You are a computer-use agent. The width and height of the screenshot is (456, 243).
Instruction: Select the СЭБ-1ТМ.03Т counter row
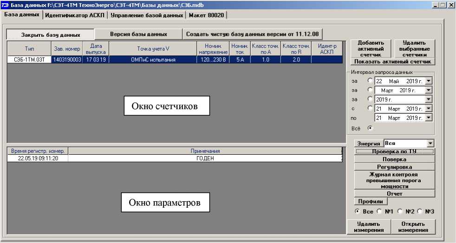[29, 60]
